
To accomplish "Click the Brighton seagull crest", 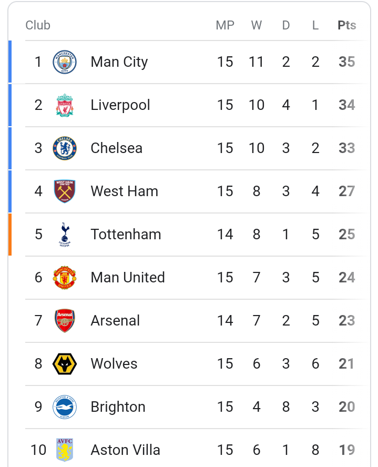I will pyautogui.click(x=65, y=407).
